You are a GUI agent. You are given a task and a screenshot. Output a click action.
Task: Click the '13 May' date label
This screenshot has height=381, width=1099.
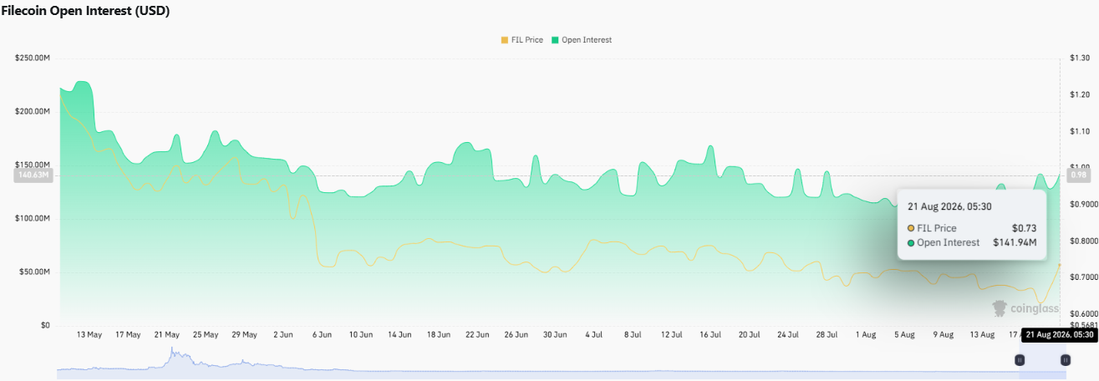pyautogui.click(x=89, y=334)
